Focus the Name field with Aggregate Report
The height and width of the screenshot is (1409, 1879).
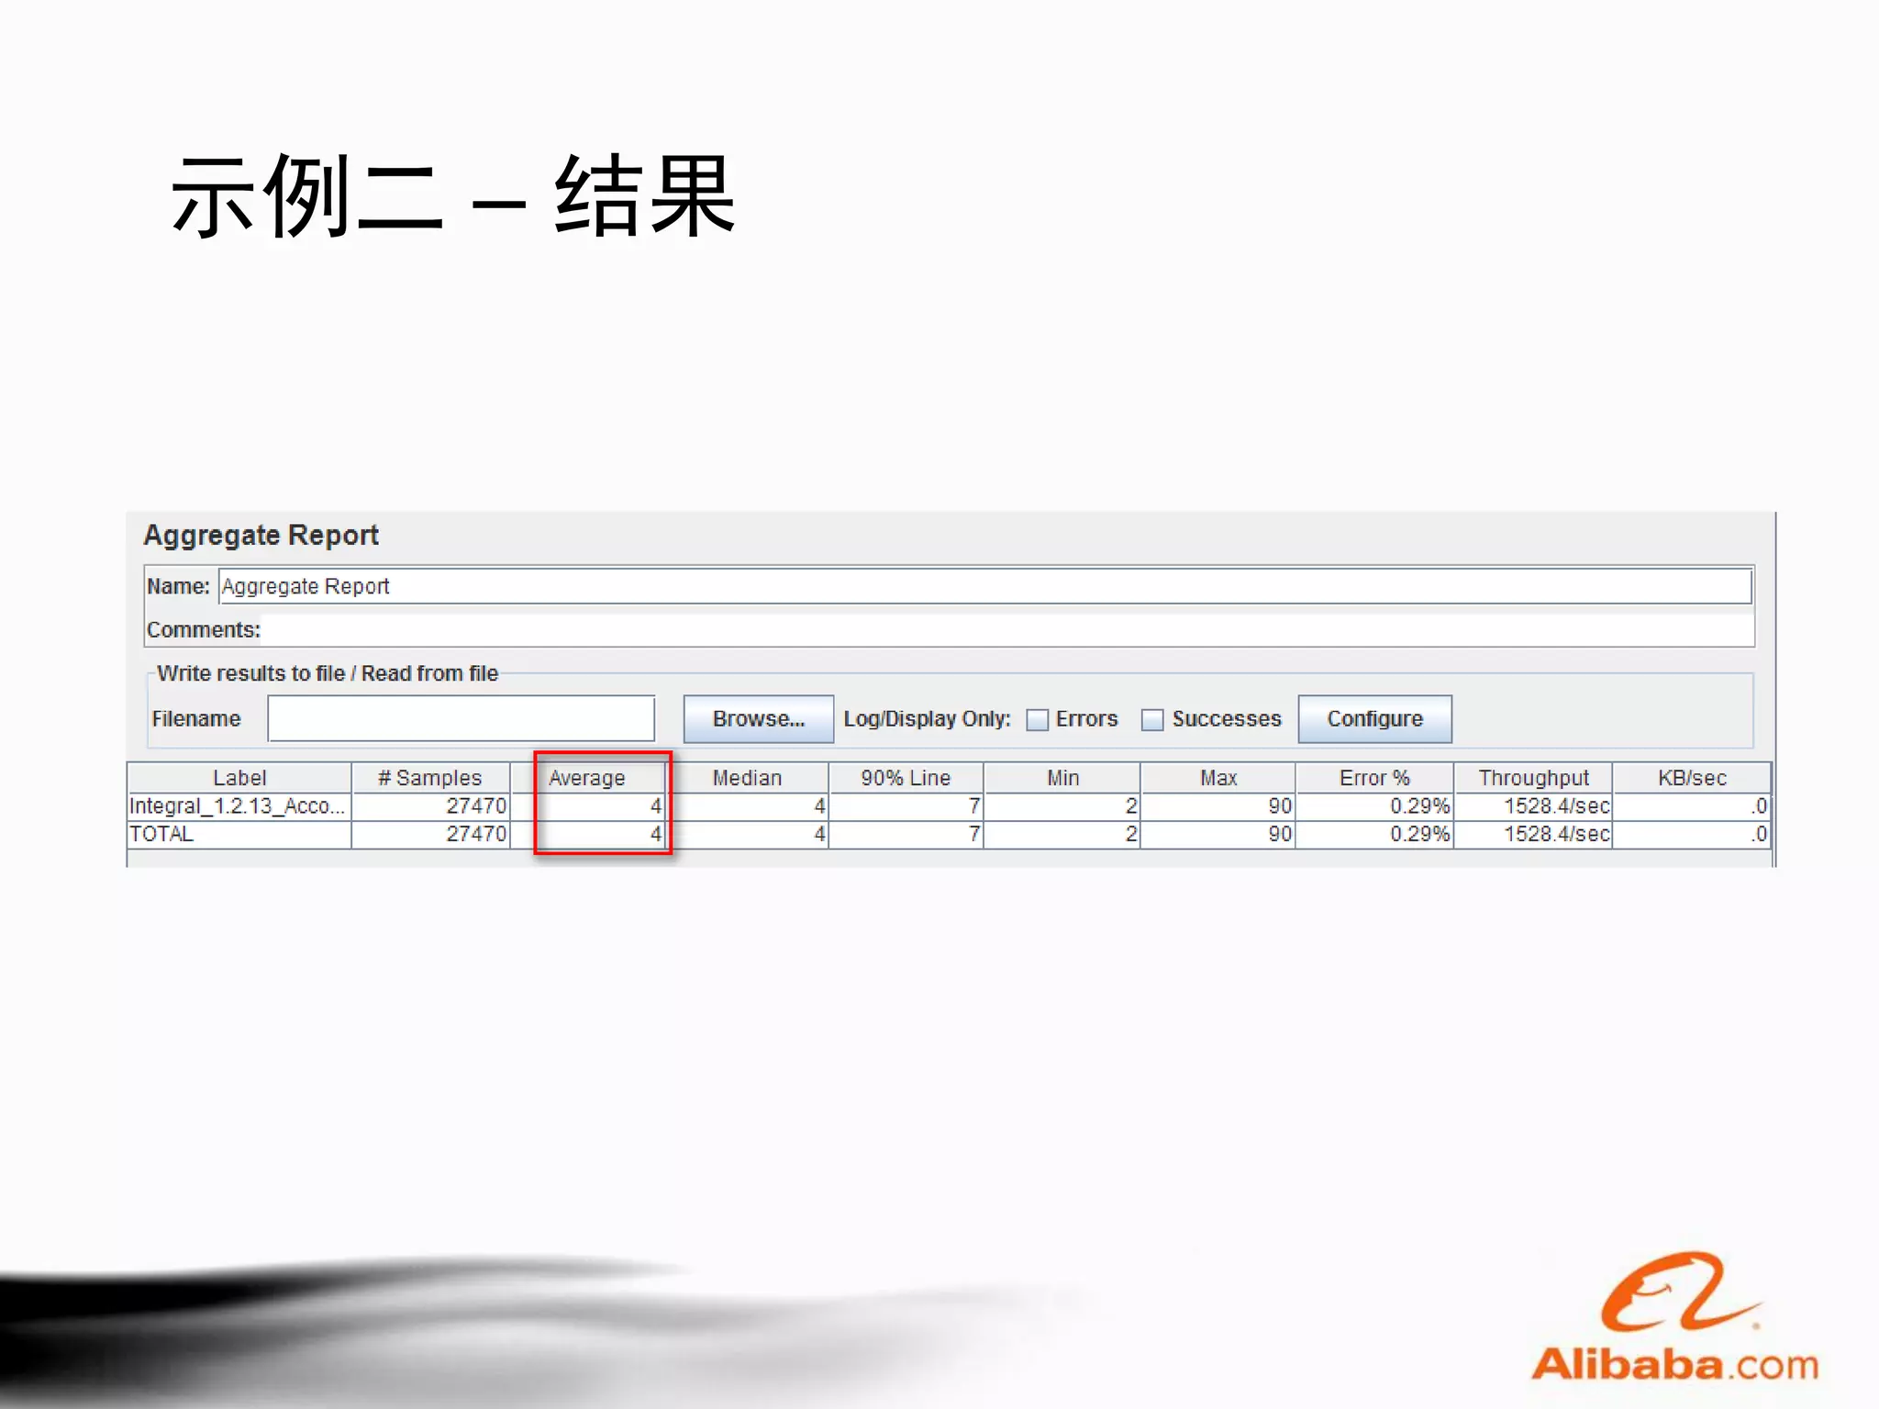point(984,586)
